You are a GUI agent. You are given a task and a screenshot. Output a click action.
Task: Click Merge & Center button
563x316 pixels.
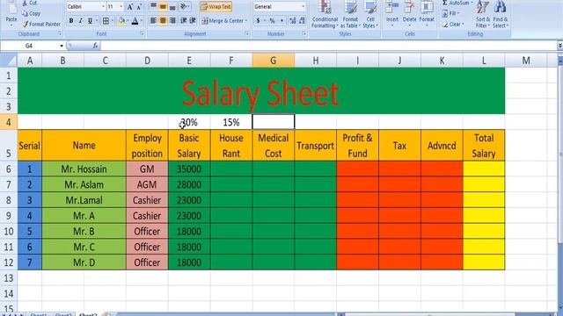223,21
